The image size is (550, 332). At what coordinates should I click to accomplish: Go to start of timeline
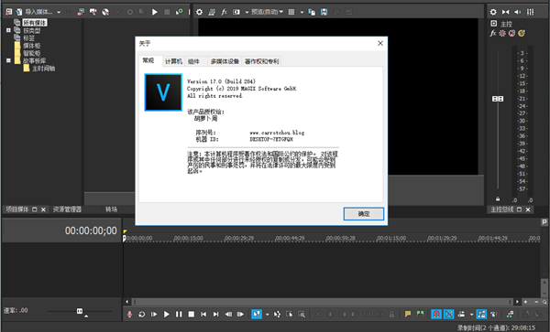coord(203,314)
